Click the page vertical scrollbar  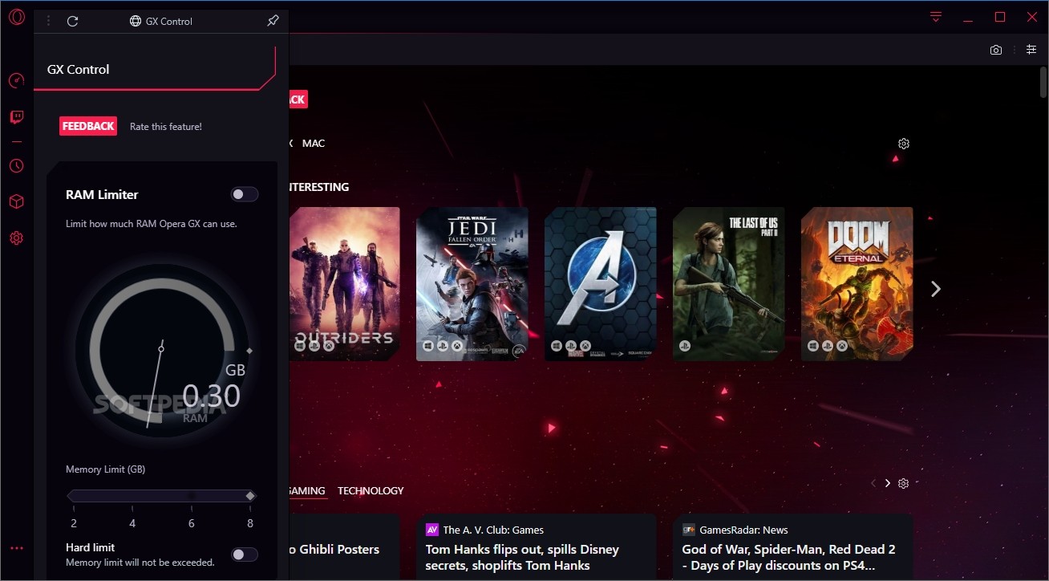pos(1043,83)
